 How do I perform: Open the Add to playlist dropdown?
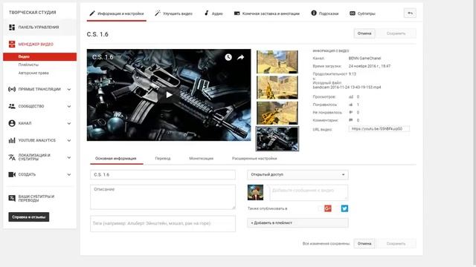coord(297,222)
